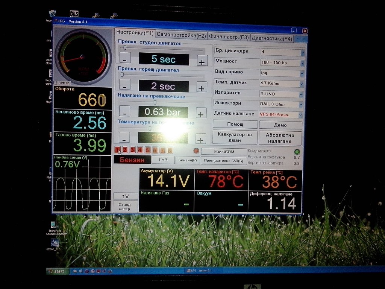Open the EntraPass Special Edition desktop icon
Image resolution: width=385 pixels, height=289 pixels.
55,226
